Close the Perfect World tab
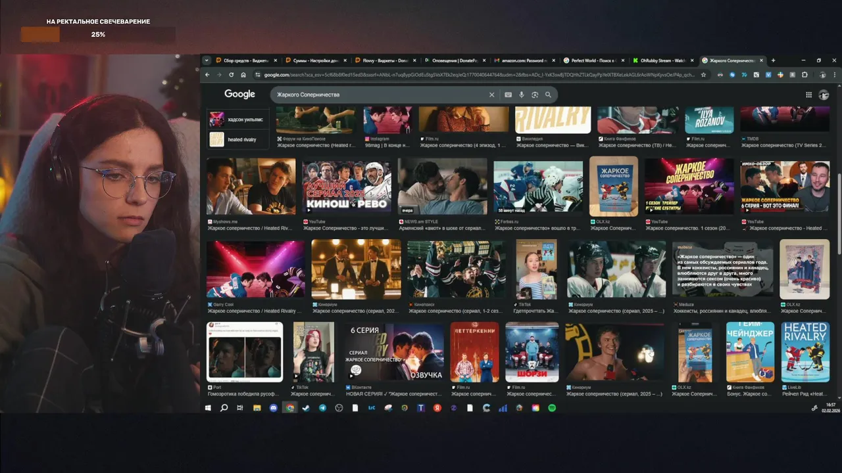Image resolution: width=842 pixels, height=473 pixels. pos(622,60)
